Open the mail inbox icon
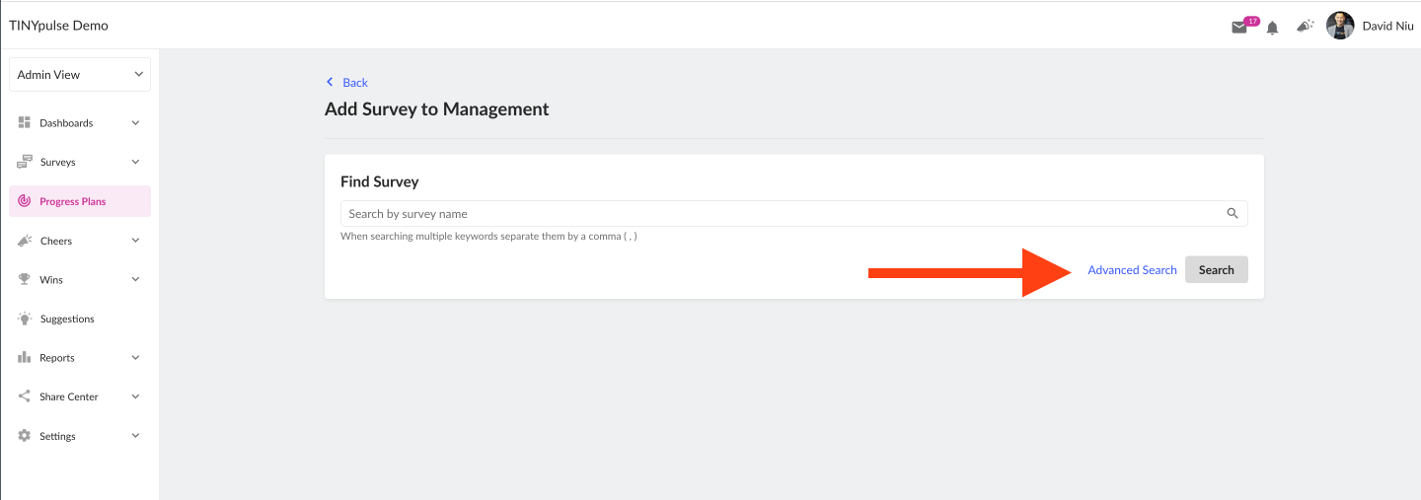This screenshot has width=1421, height=500. tap(1239, 28)
